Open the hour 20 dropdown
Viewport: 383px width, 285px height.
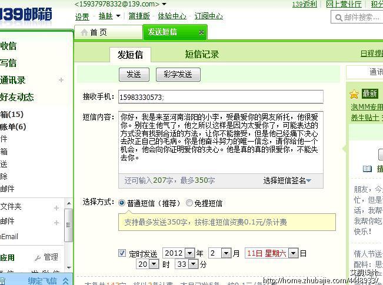154,264
